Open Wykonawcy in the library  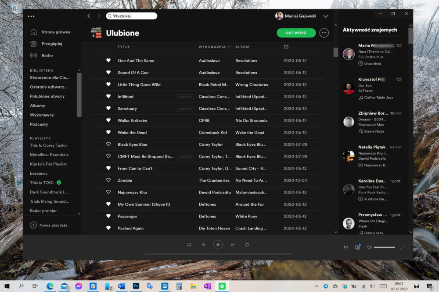(x=42, y=115)
